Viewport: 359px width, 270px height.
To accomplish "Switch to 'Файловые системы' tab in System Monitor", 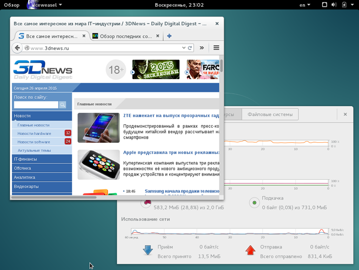I will pyautogui.click(x=270, y=114).
